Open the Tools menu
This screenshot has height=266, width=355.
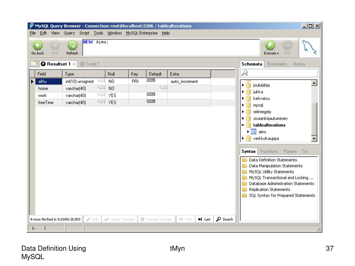click(98, 33)
